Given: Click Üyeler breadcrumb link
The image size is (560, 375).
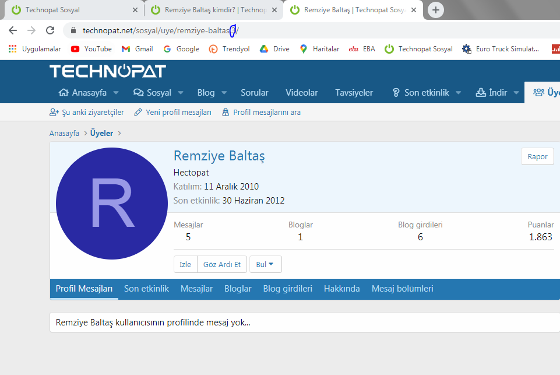Looking at the screenshot, I should coord(101,134).
